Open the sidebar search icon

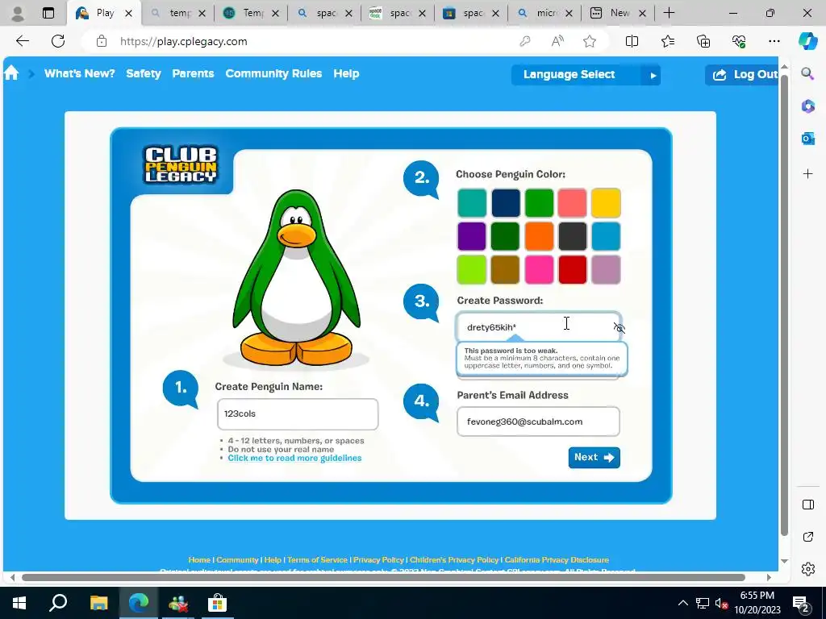(x=807, y=73)
